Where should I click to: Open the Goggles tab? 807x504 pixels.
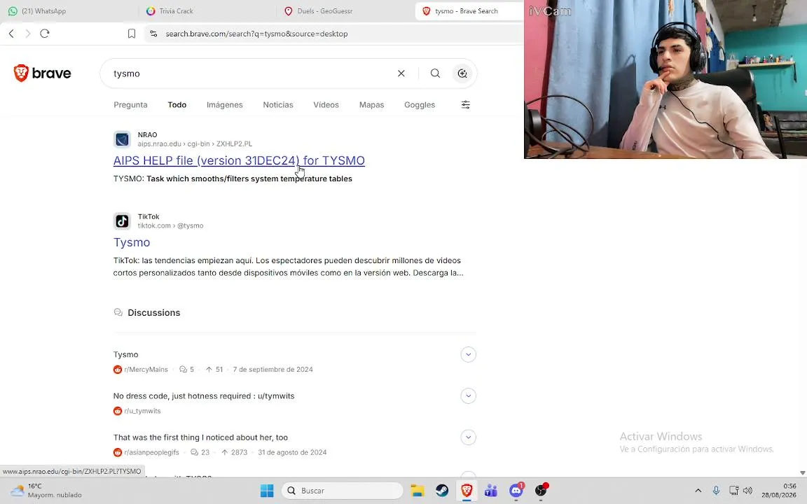coord(420,105)
